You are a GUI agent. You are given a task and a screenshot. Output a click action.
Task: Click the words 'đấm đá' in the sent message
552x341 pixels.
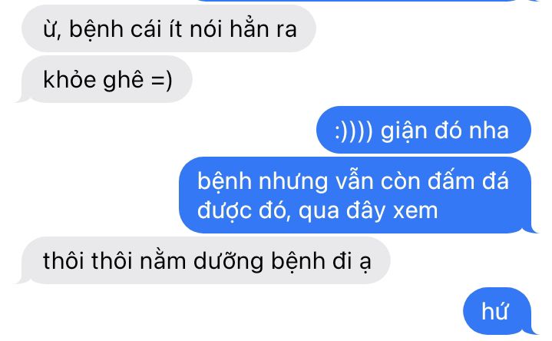(468, 180)
